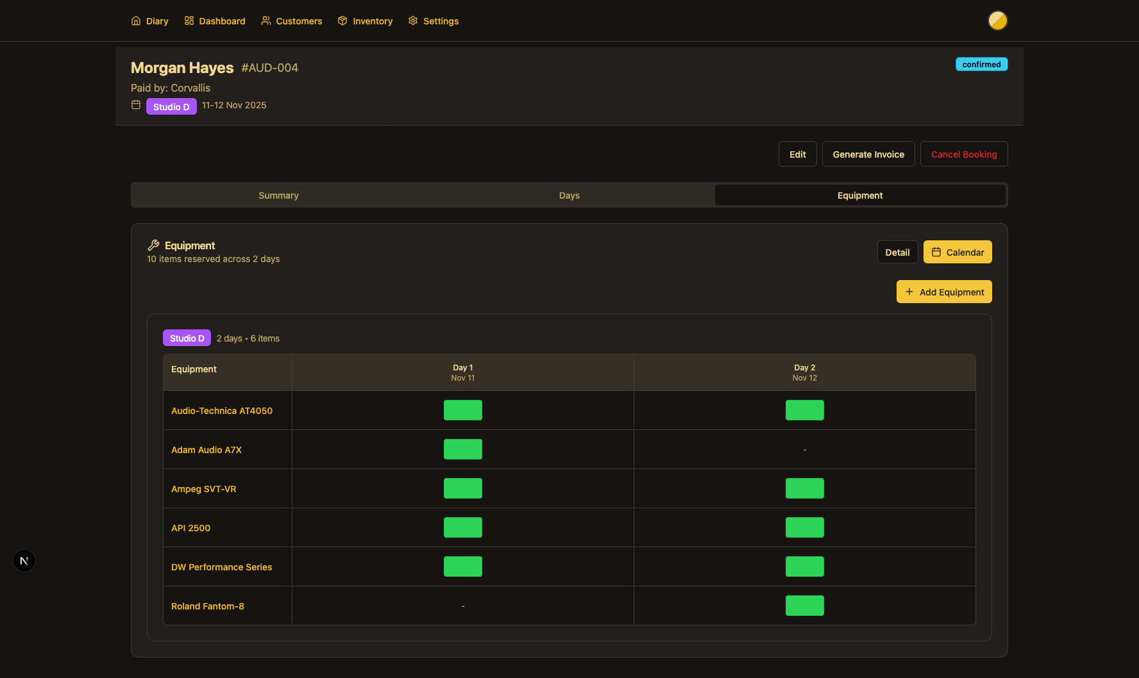Image resolution: width=1139 pixels, height=678 pixels.
Task: Click the round N logo badge
Action: (24, 561)
